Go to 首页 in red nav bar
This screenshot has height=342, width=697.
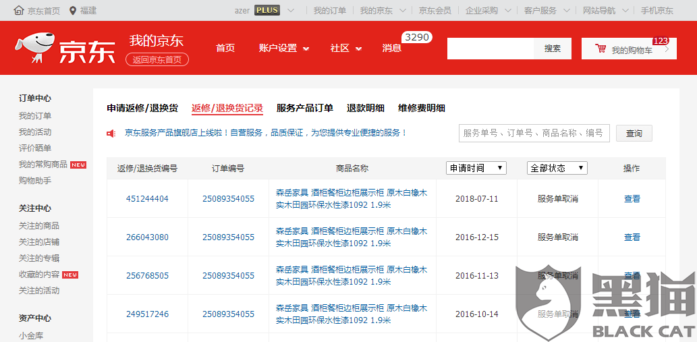pos(225,48)
